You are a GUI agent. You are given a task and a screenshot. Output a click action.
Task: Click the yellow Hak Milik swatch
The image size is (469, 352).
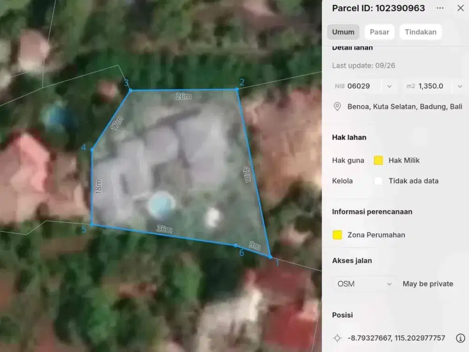tap(378, 161)
